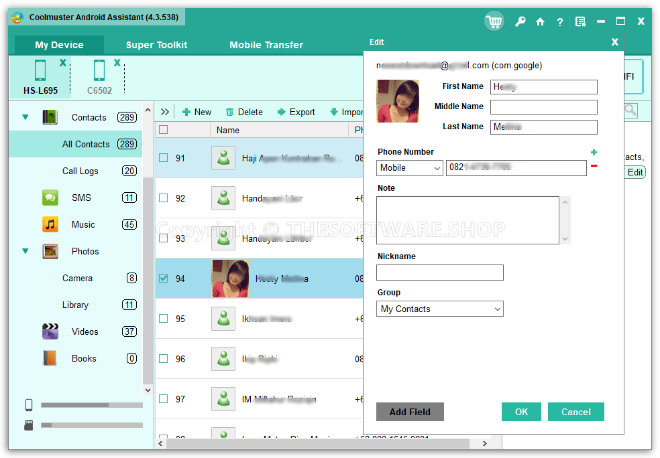Click the Edit button behind dialog
The image size is (660, 458).
tap(635, 172)
